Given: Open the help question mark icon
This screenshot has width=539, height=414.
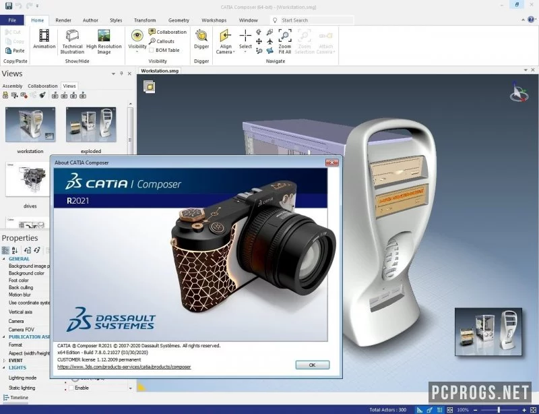Looking at the screenshot, I should coord(531,20).
